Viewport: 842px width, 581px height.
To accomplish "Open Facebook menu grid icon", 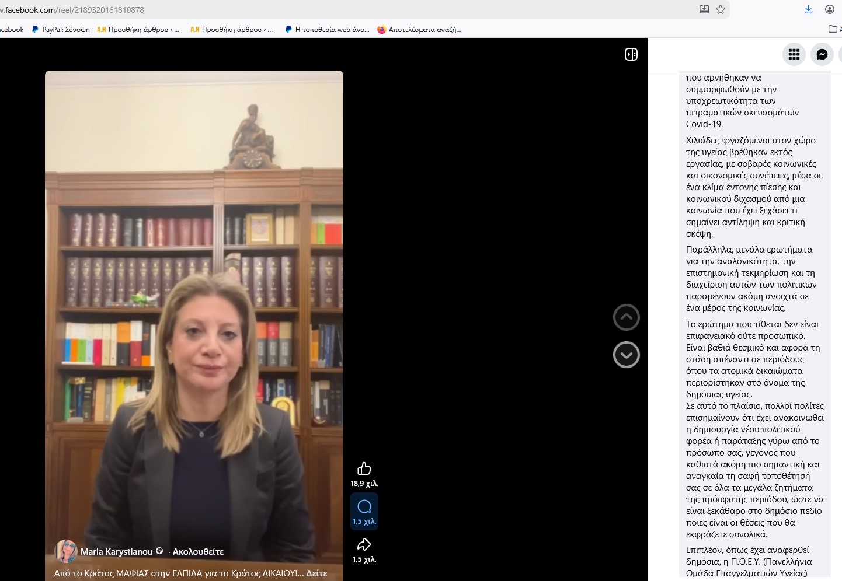I will (794, 54).
